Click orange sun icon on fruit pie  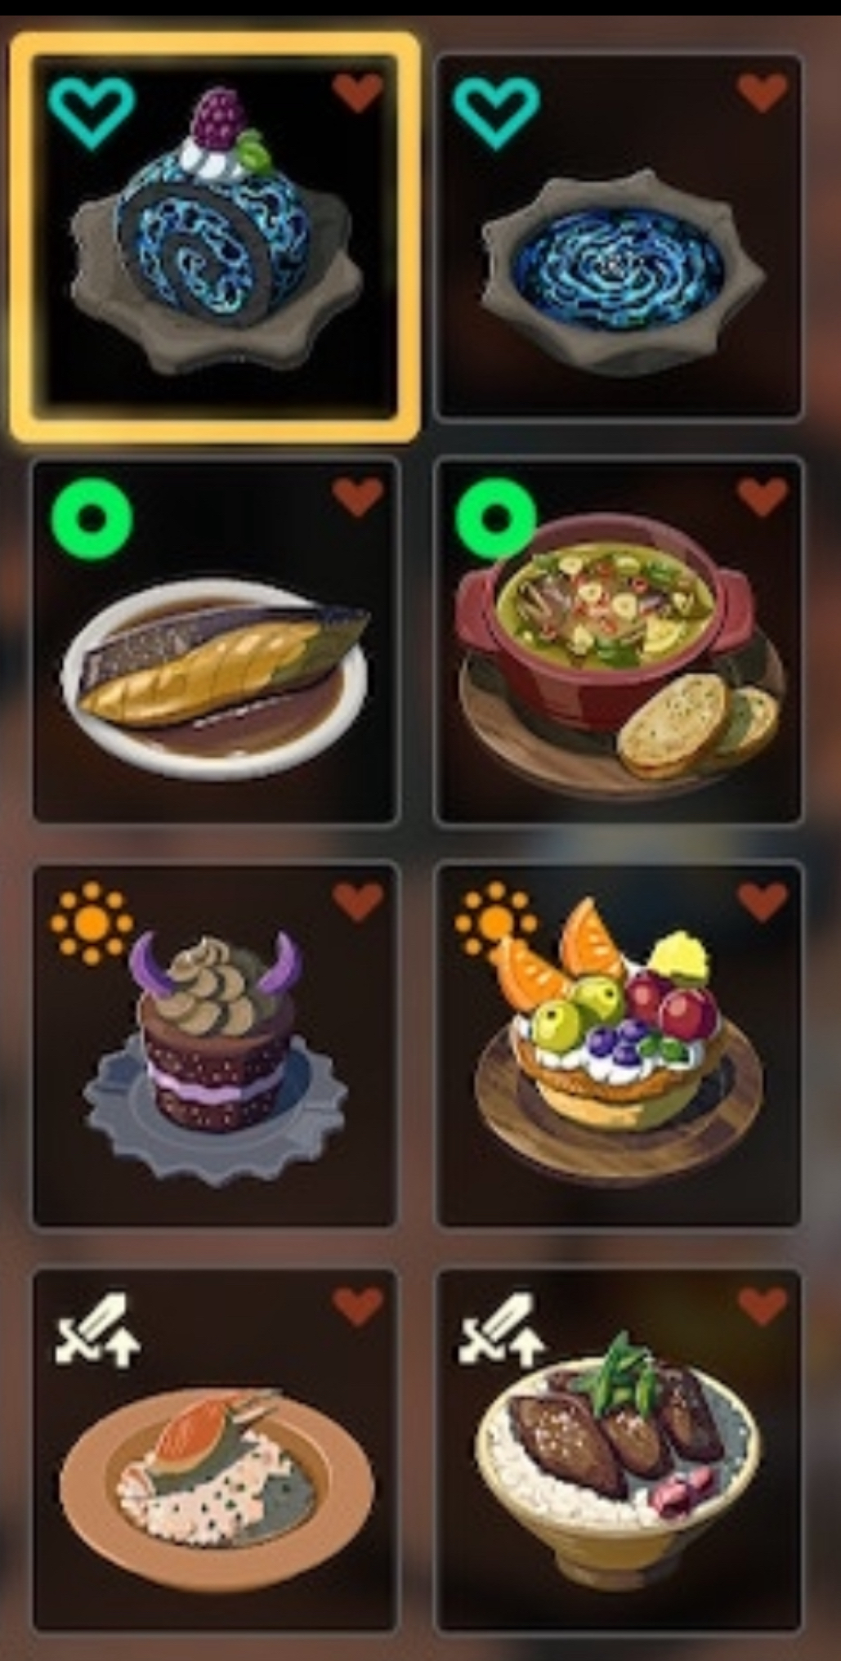[x=495, y=923]
